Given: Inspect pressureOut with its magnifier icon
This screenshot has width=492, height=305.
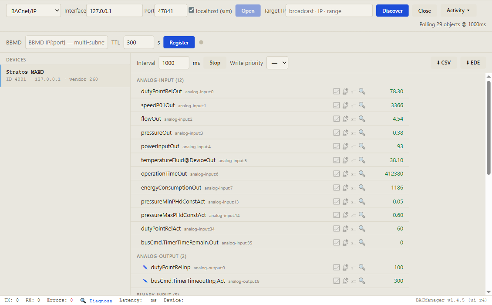Looking at the screenshot, I should point(362,132).
